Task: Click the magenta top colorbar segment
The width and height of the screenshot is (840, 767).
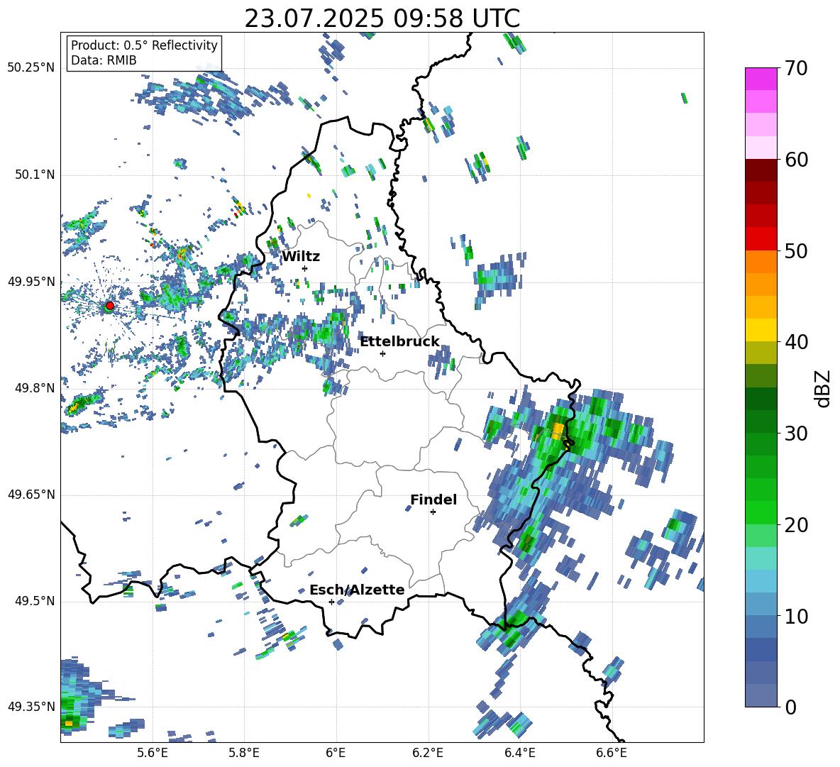Action: coord(761,79)
